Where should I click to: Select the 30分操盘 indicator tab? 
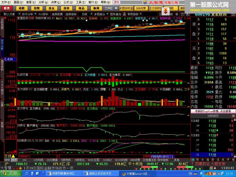click(x=52, y=160)
